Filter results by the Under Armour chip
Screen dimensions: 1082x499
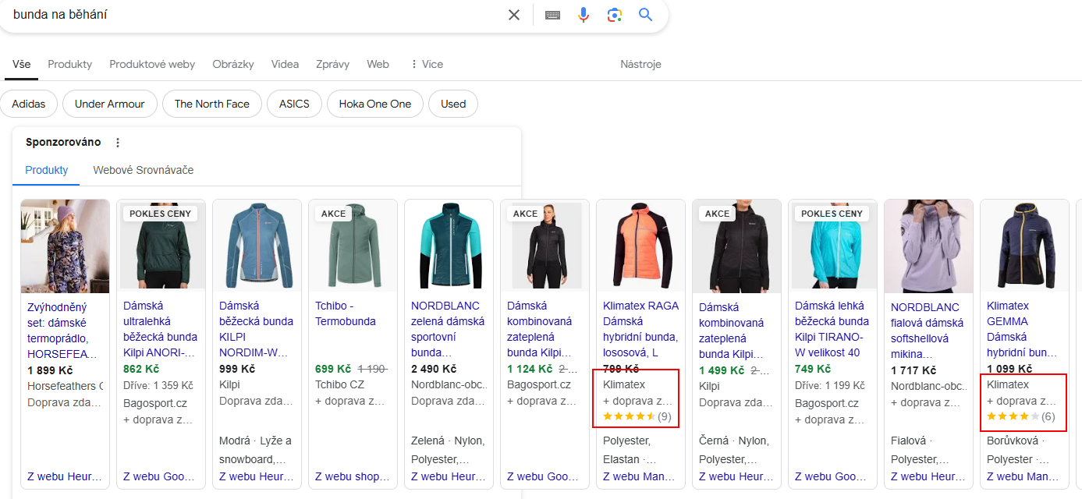(110, 104)
